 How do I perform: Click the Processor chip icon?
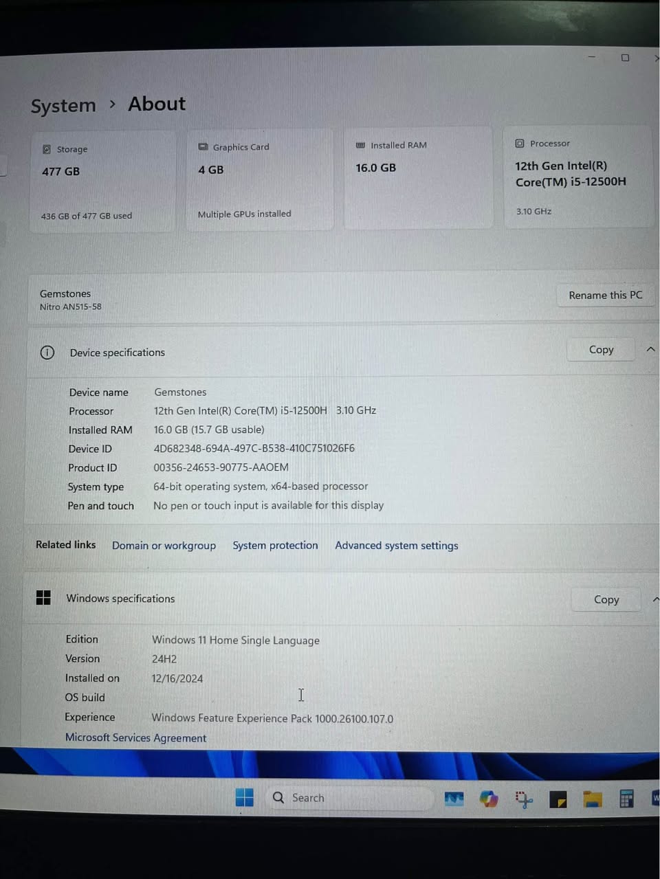pos(520,144)
